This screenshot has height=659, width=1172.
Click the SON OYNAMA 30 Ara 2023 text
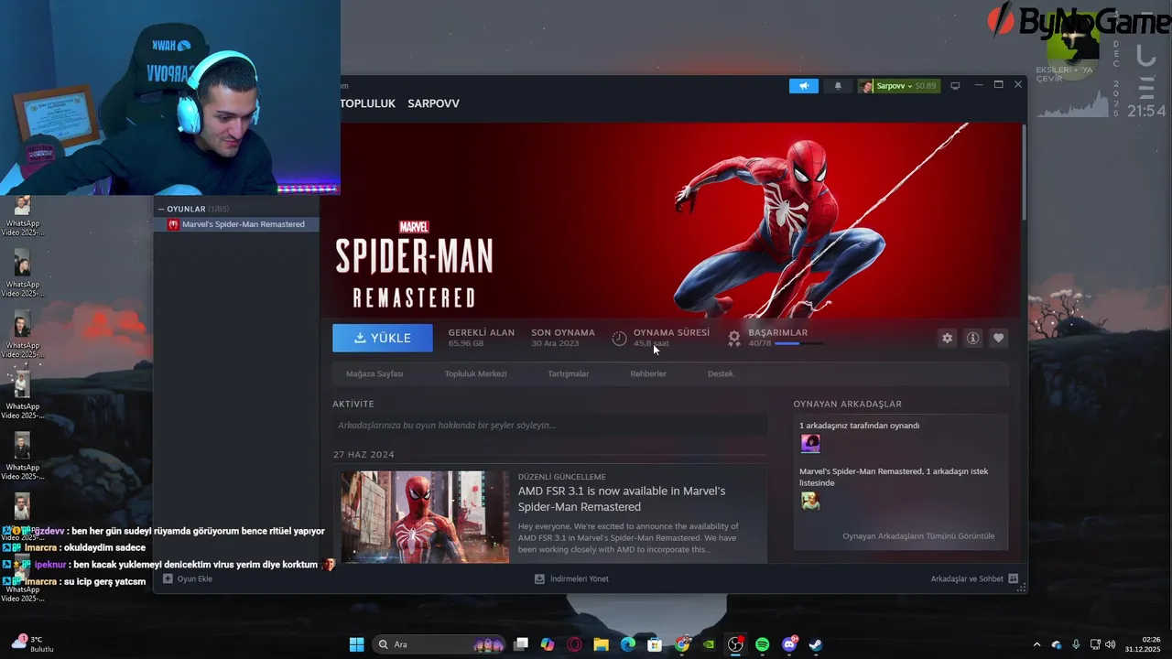pos(563,338)
